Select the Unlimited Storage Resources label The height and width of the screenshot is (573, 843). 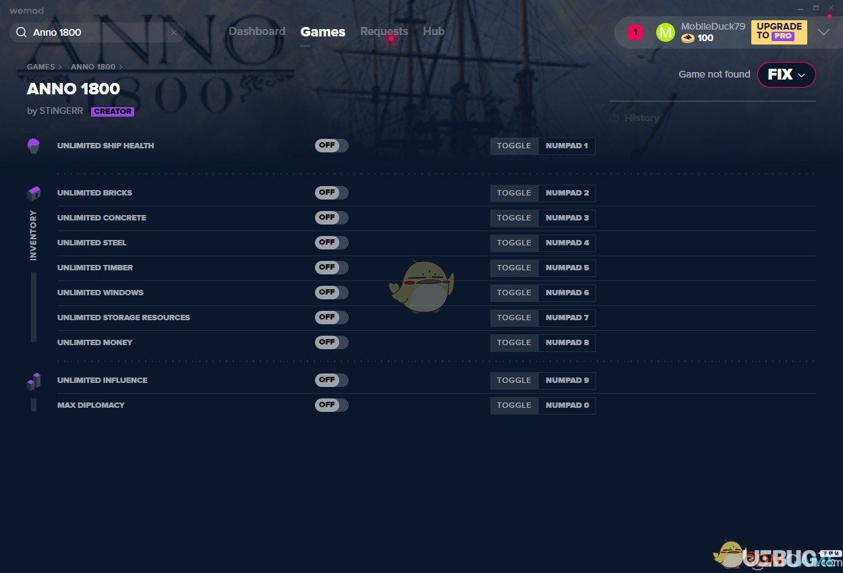[123, 318]
